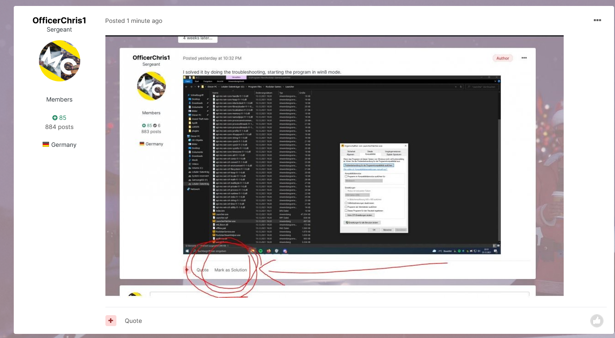Tick 'Programm als Administrator ausführen' checkbox in dialog
Screen dimensions: 615x338
346,207
